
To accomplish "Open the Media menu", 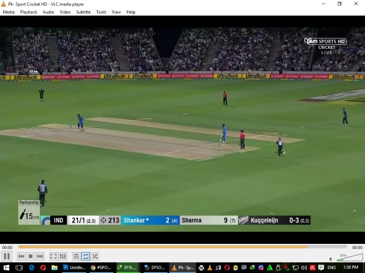I will (9, 12).
